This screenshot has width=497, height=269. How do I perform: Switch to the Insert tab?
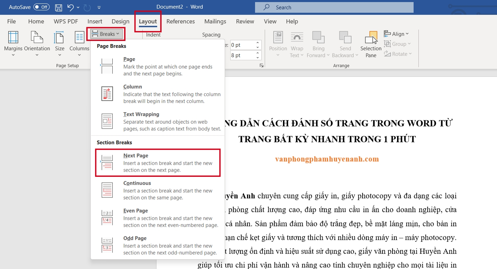95,21
